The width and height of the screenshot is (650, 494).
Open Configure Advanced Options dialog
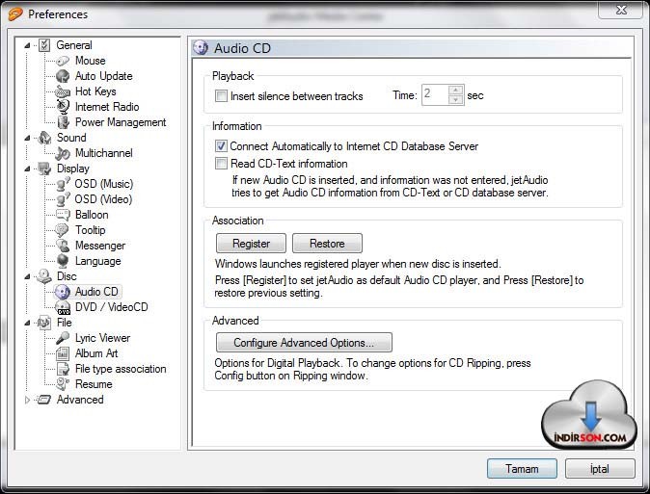coord(304,343)
